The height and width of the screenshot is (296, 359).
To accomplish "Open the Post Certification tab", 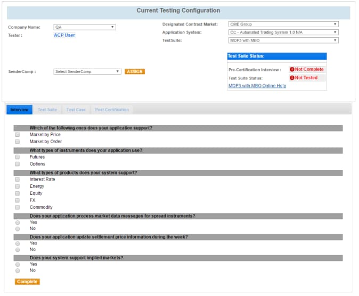I will [x=112, y=110].
